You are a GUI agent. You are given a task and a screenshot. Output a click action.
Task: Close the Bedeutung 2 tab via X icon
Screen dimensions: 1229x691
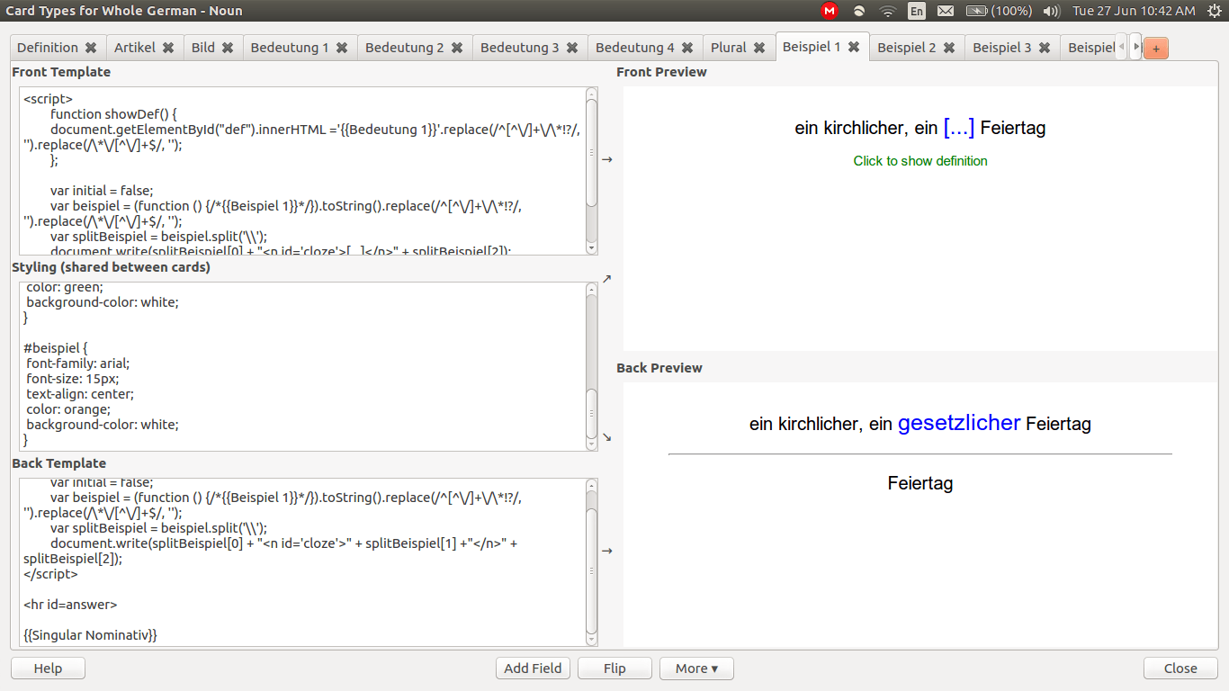point(457,48)
